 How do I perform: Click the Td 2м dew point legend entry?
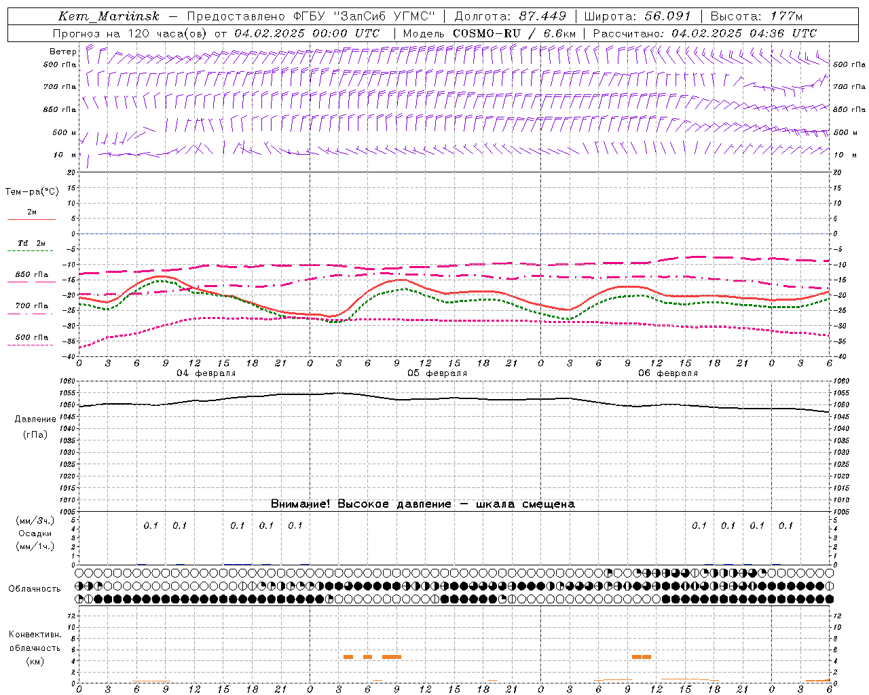(31, 243)
